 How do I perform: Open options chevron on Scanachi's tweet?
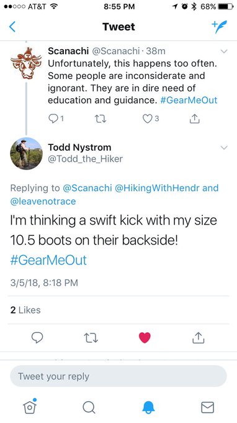[224, 51]
